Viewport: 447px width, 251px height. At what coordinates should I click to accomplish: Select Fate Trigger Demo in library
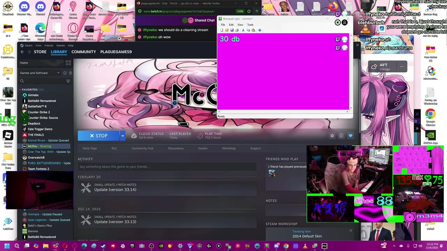(x=40, y=129)
